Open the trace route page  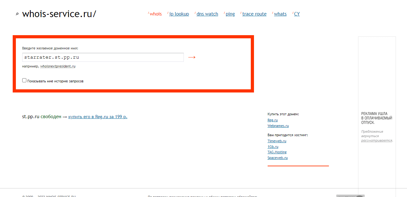click(x=254, y=14)
